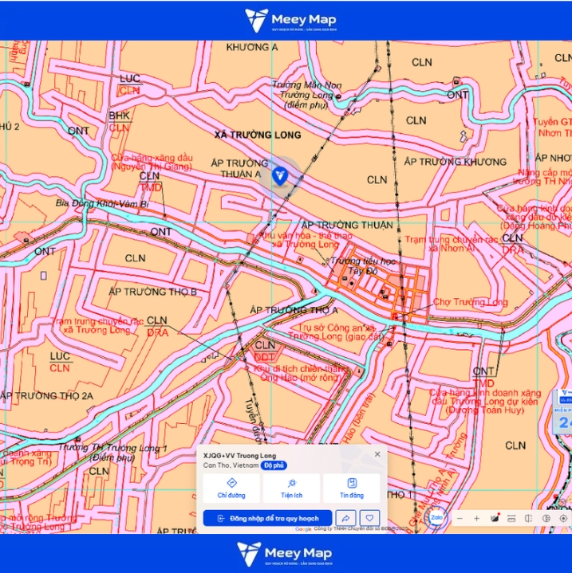This screenshot has height=573, width=572.
Task: Click the Meey Map logo in header
Action: point(290,20)
